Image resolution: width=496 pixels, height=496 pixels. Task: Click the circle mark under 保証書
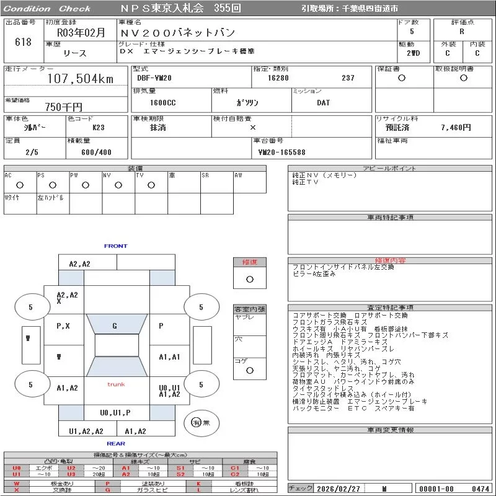(x=401, y=79)
